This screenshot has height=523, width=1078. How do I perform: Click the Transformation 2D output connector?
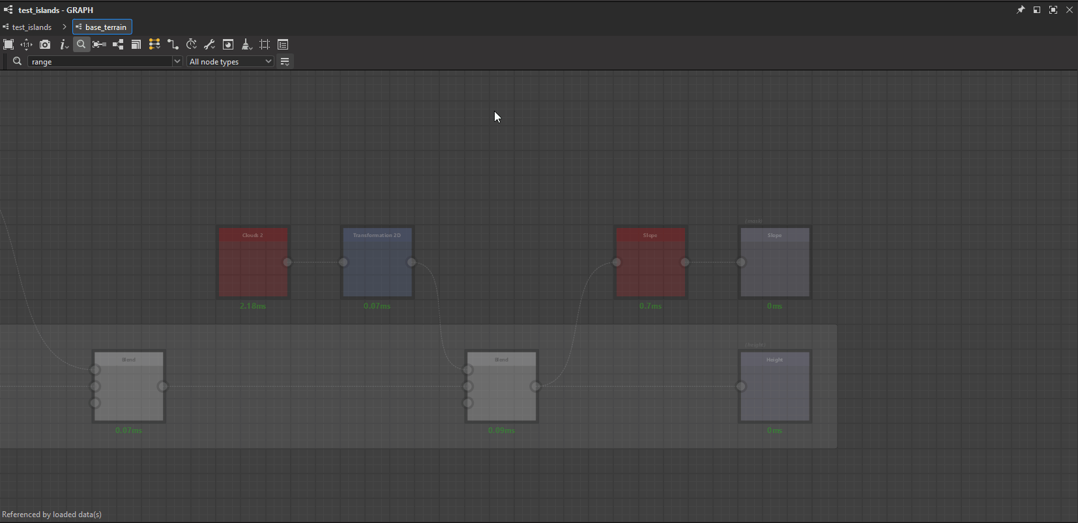(411, 262)
